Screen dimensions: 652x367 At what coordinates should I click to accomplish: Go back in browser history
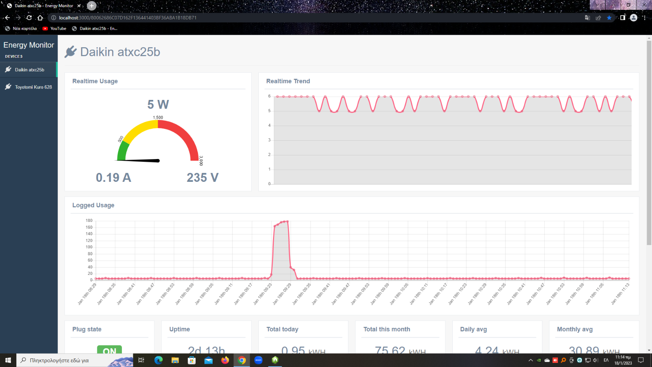(x=7, y=18)
